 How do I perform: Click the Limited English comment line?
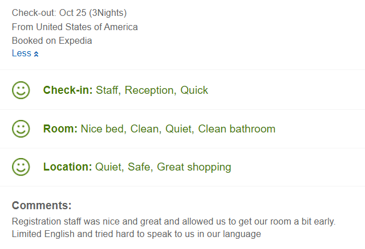136,234
